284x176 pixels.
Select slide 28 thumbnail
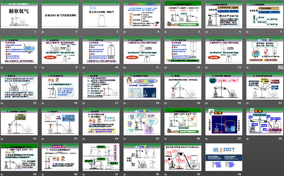pyautogui.click(x=265, y=121)
